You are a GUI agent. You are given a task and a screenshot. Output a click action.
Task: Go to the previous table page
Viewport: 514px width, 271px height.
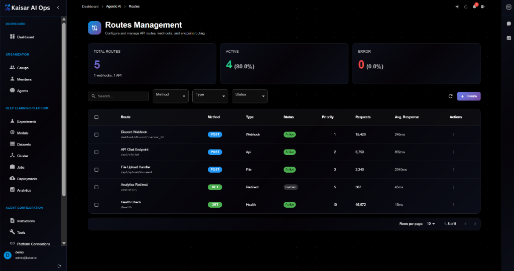[465, 224]
